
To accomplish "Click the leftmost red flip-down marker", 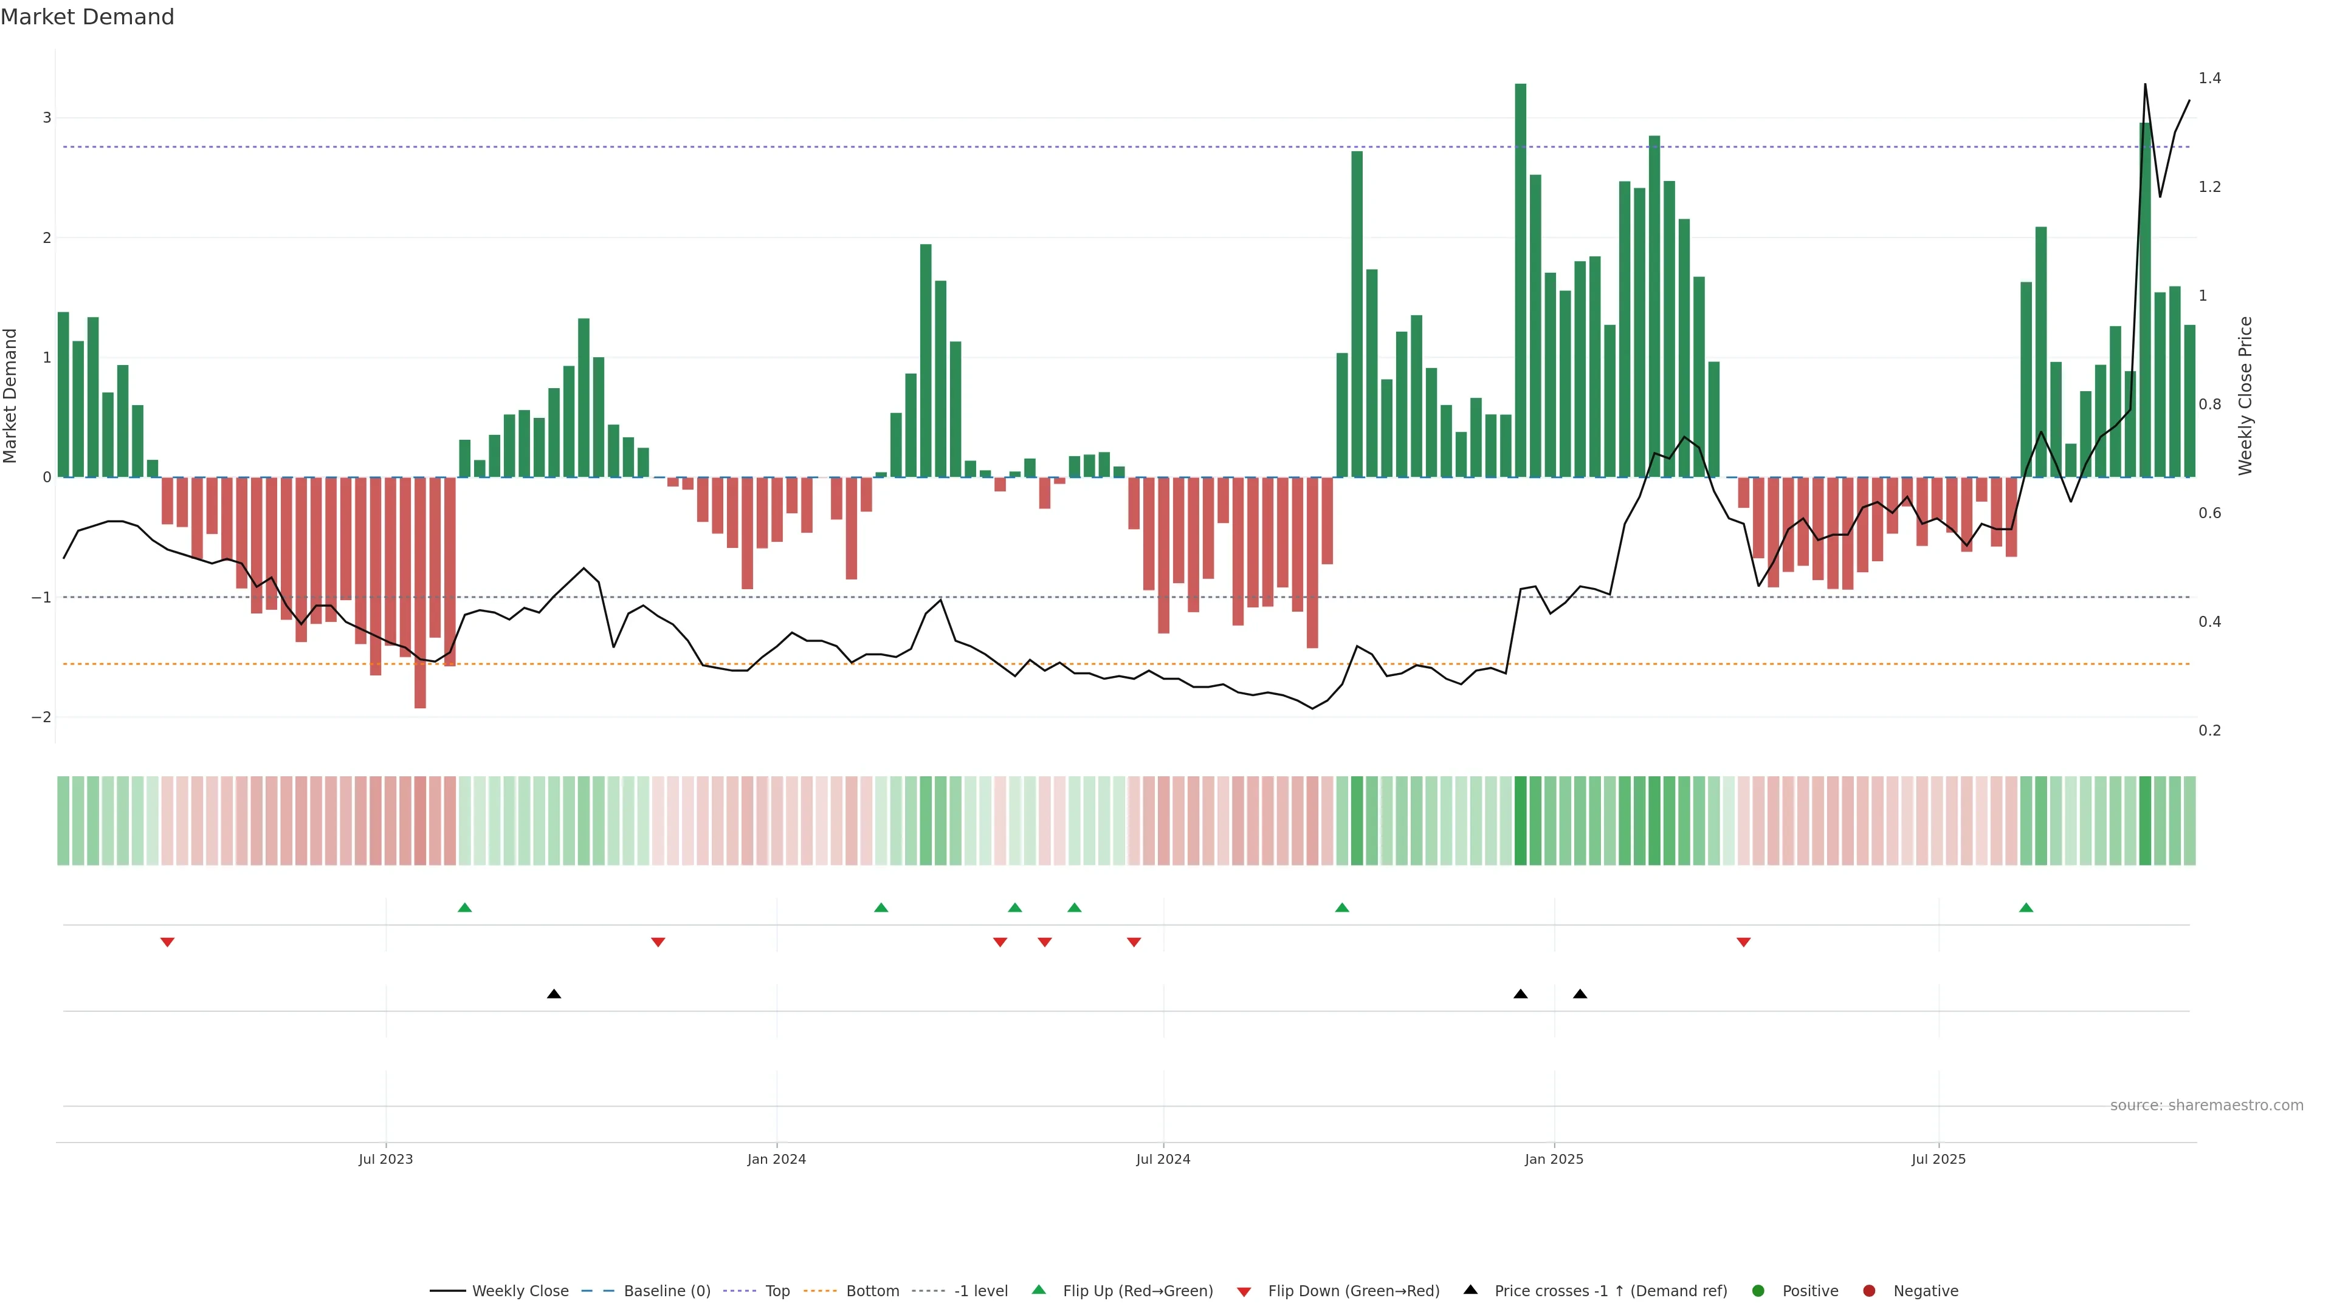I will 167,943.
